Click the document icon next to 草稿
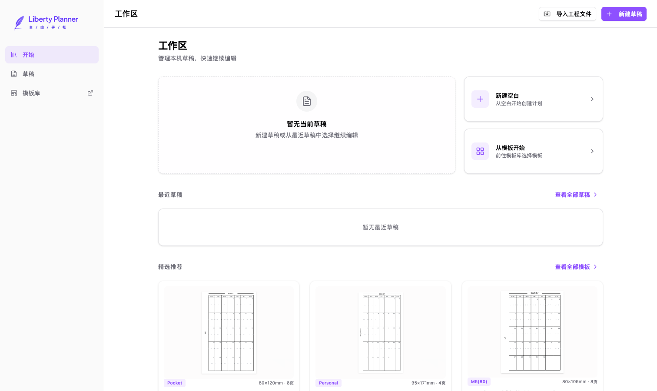This screenshot has height=391, width=657. [14, 74]
